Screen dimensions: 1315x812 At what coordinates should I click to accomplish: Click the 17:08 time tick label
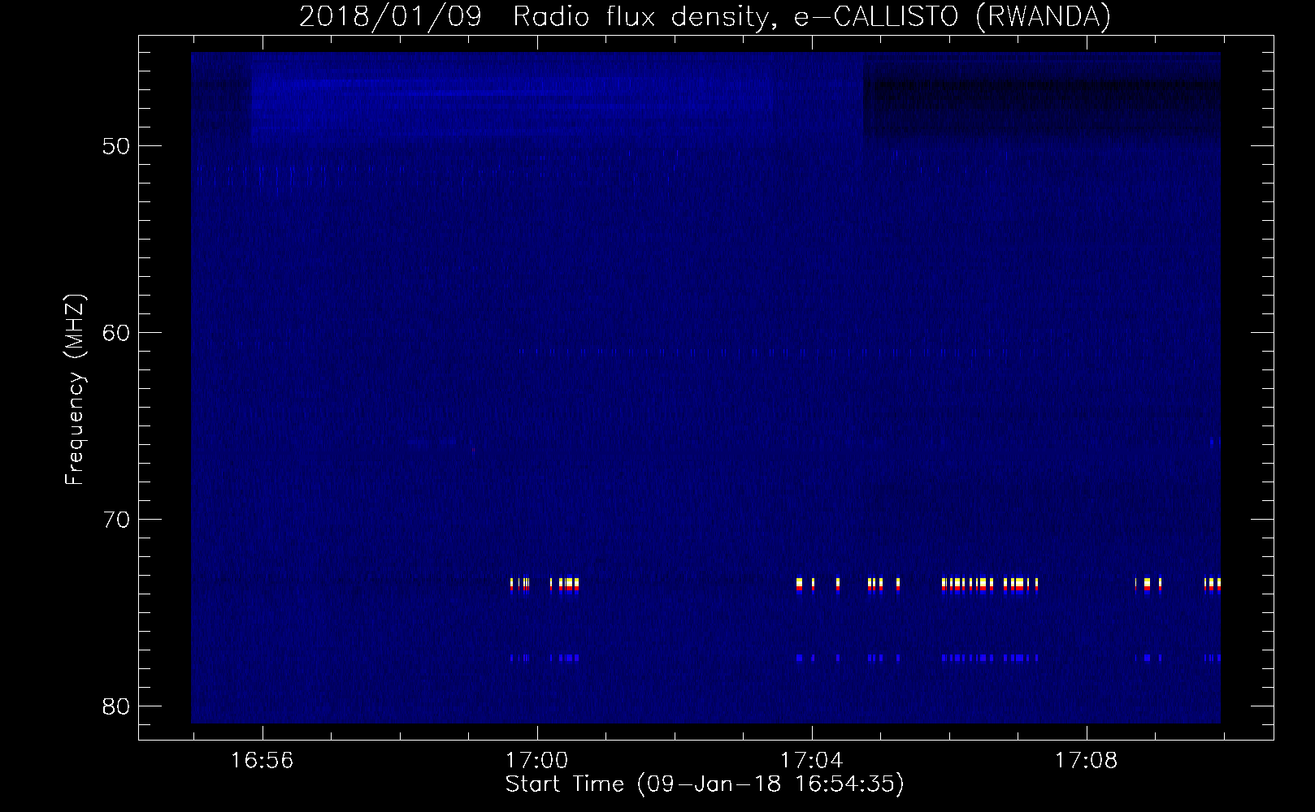click(1087, 761)
